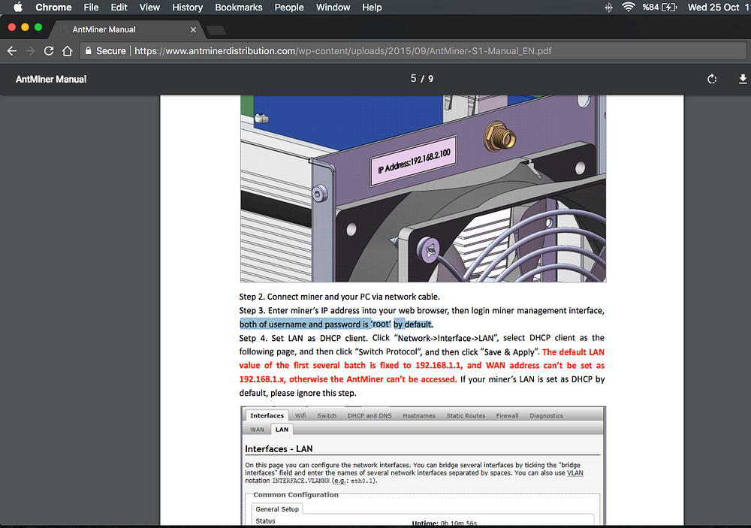The image size is (751, 528).
Task: Download the PDF file
Action: pyautogui.click(x=743, y=79)
